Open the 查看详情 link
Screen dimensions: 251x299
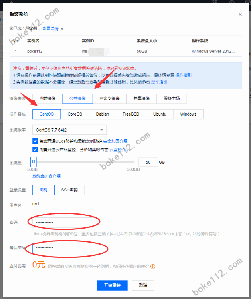coord(50,29)
